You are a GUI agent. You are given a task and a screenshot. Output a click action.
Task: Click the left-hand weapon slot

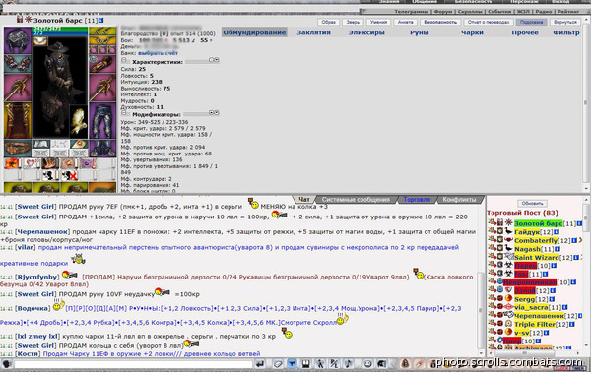(18, 87)
